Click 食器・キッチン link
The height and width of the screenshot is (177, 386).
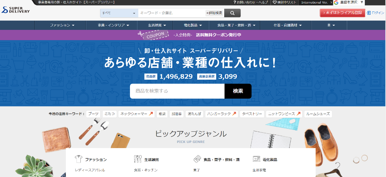click(146, 170)
